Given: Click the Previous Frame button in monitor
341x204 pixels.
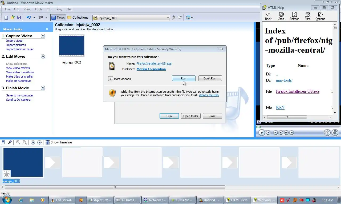Looking at the screenshot, I should coord(281,133).
